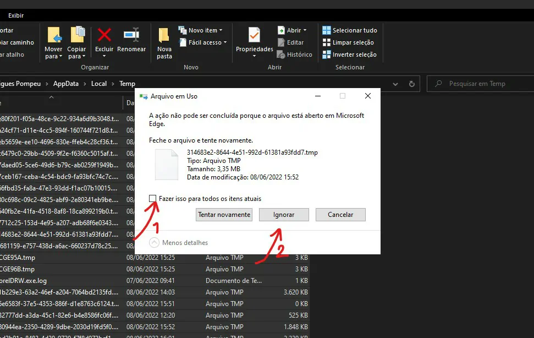Image resolution: width=534 pixels, height=338 pixels.
Task: Select 525 KB file from 08/06/2022 12:20
Action: pos(155,315)
